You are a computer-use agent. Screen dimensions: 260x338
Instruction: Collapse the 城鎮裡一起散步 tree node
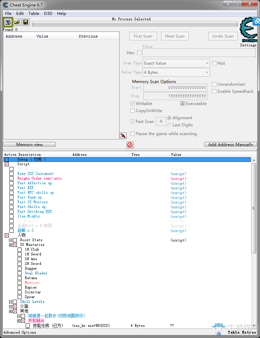[x=19, y=316]
